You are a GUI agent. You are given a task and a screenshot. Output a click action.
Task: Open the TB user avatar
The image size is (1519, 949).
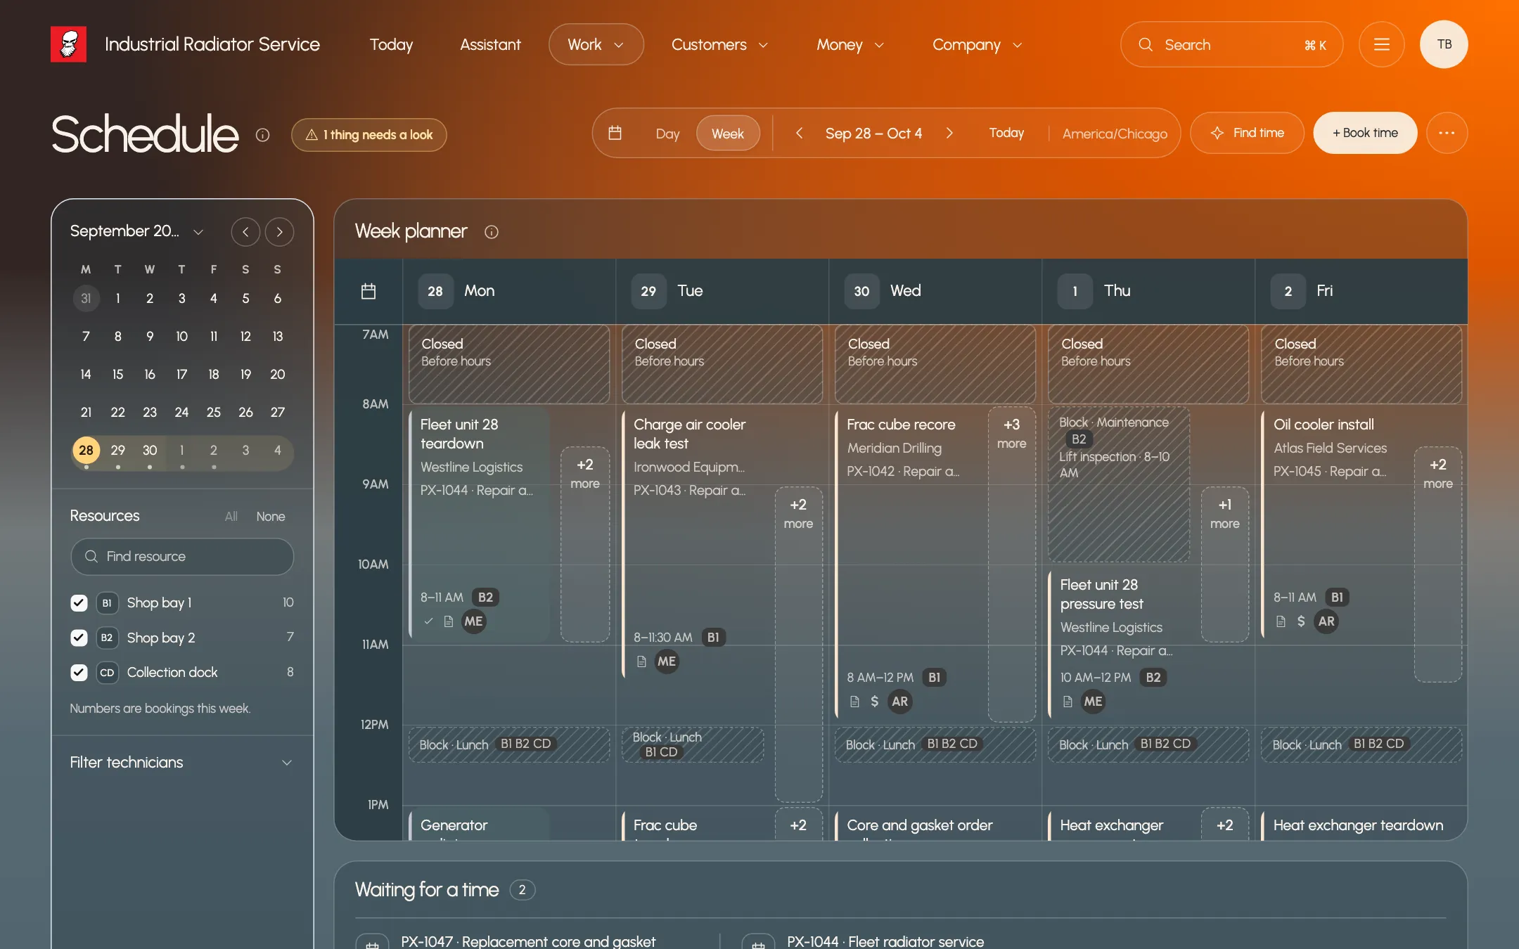coord(1444,44)
